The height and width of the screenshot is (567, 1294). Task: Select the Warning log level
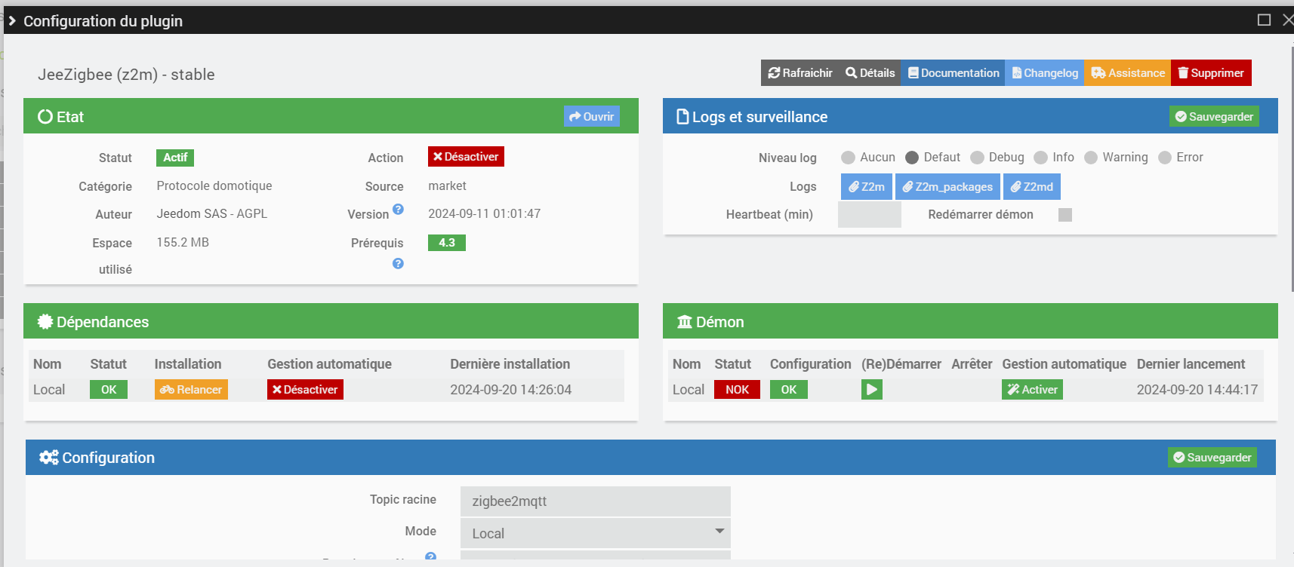[1091, 158]
